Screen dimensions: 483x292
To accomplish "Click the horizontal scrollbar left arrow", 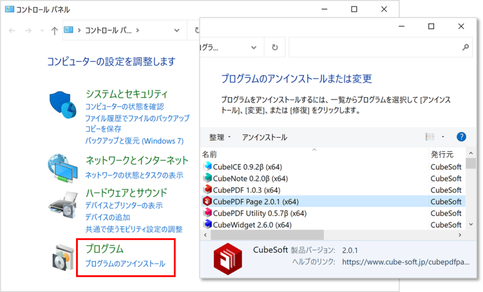I will pos(206,235).
